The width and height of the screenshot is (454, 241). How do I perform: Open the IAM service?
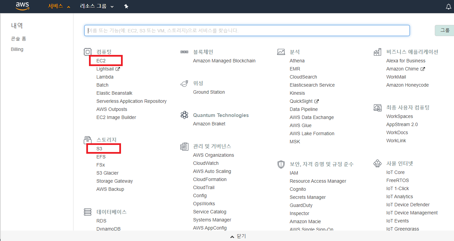[294, 173]
